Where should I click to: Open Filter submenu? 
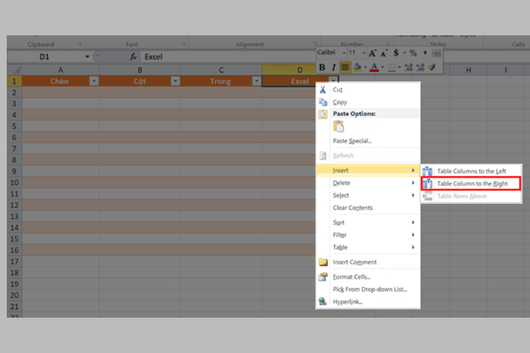tap(368, 235)
